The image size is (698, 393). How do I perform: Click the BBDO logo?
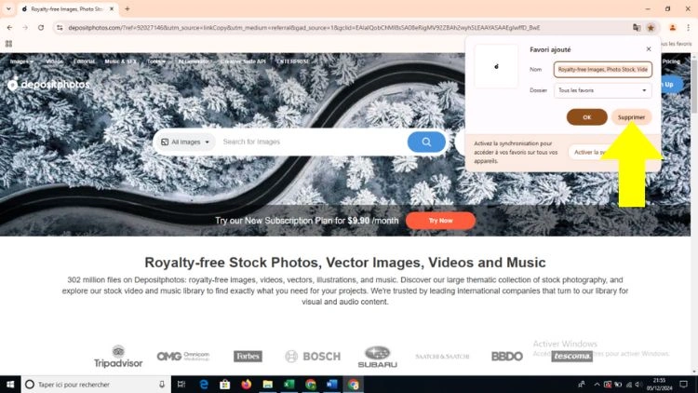[506, 357]
